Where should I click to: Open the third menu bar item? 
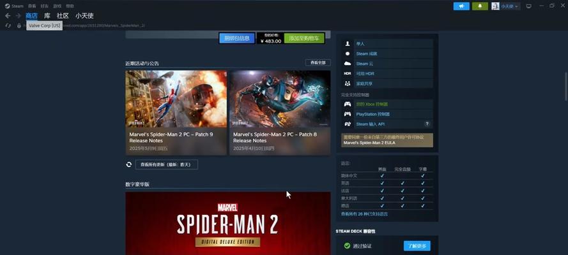pos(44,6)
